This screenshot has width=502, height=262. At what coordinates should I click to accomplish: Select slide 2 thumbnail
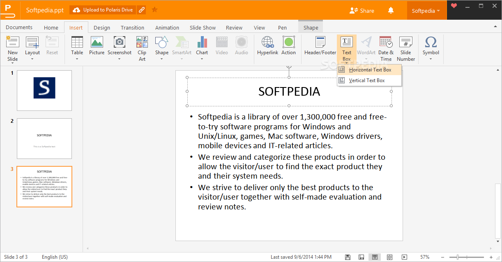point(44,138)
